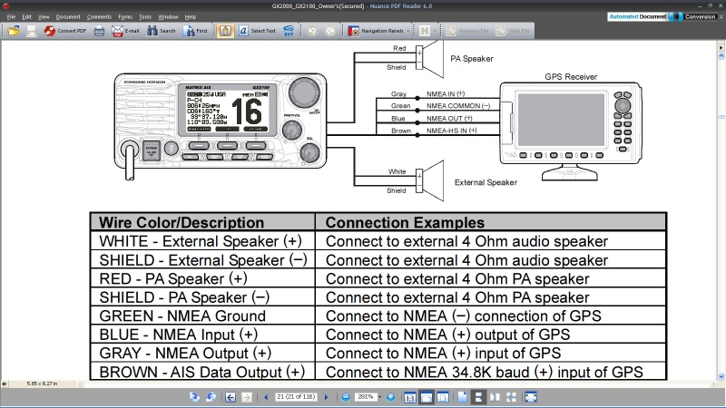Switch to Continuous Facing layout

tap(512, 397)
